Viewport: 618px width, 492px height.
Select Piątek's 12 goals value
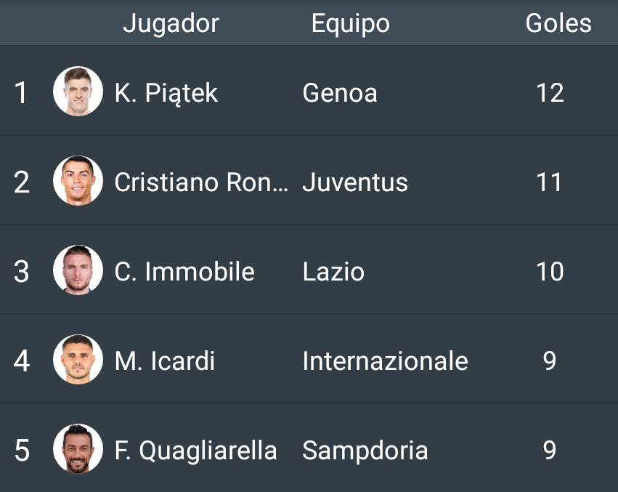(550, 93)
